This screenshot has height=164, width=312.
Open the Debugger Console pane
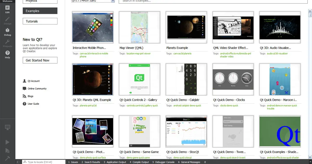click(164, 162)
